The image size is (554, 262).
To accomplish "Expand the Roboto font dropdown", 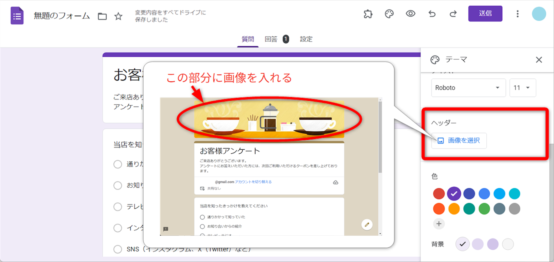I will [x=468, y=88].
